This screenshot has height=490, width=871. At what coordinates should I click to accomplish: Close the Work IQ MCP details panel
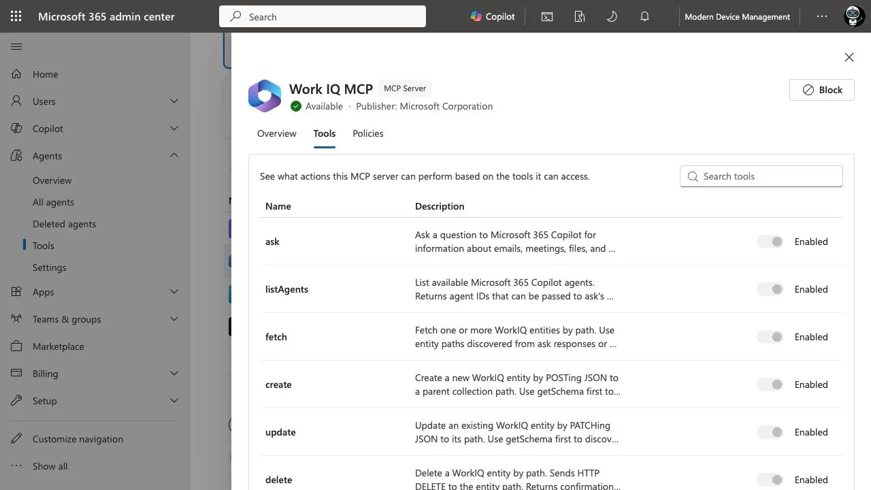point(849,57)
